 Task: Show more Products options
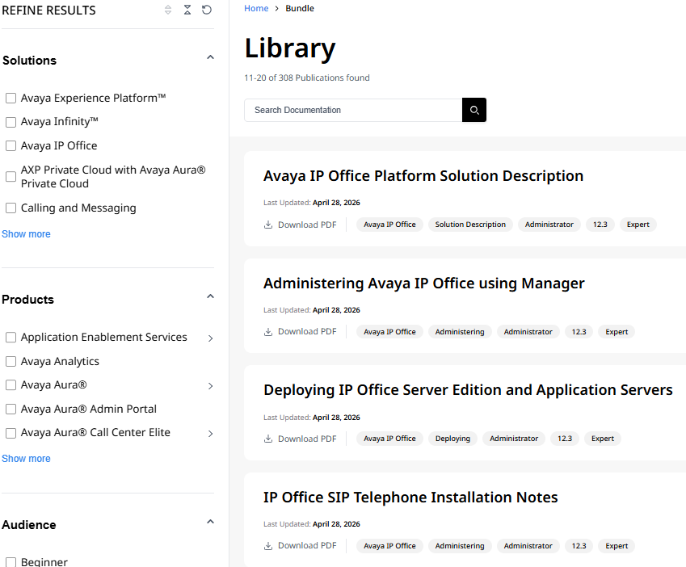(x=26, y=459)
